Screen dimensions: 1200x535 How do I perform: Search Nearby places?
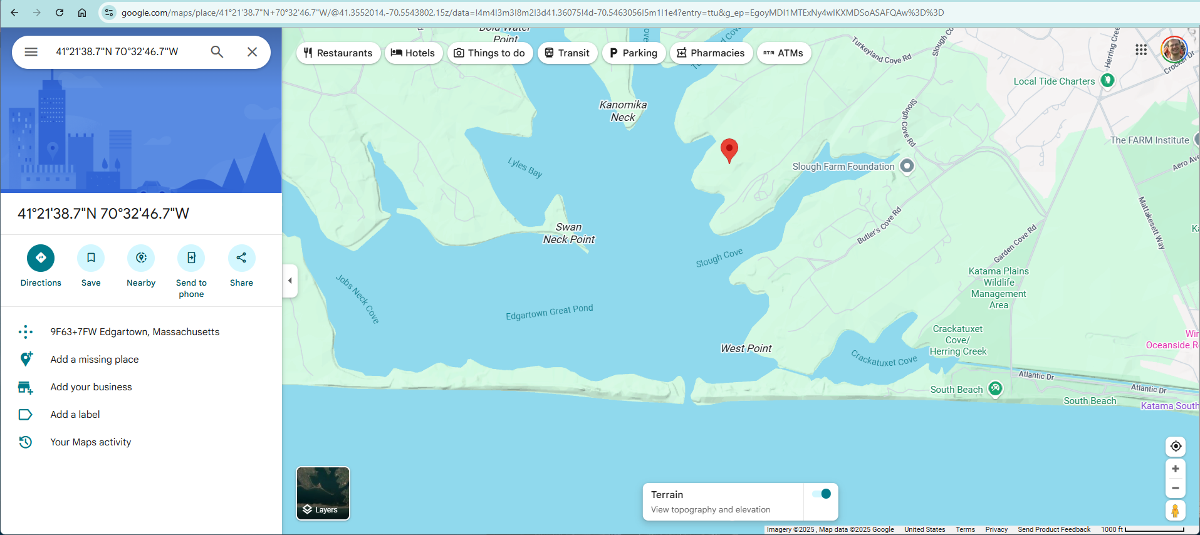click(141, 258)
